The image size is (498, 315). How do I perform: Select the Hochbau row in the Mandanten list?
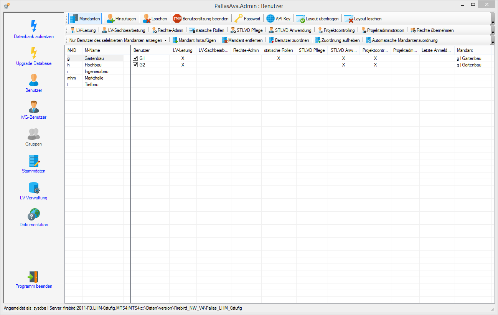[x=94, y=65]
